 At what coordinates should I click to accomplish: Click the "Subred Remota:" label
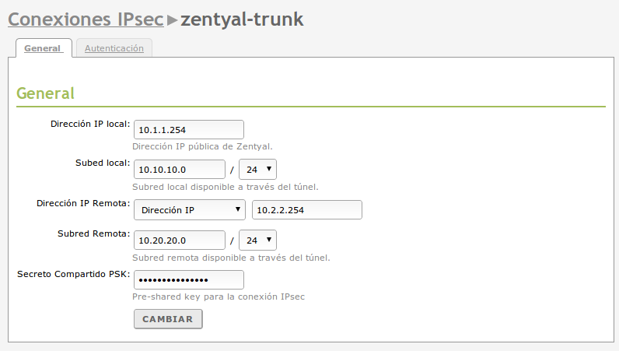93,233
